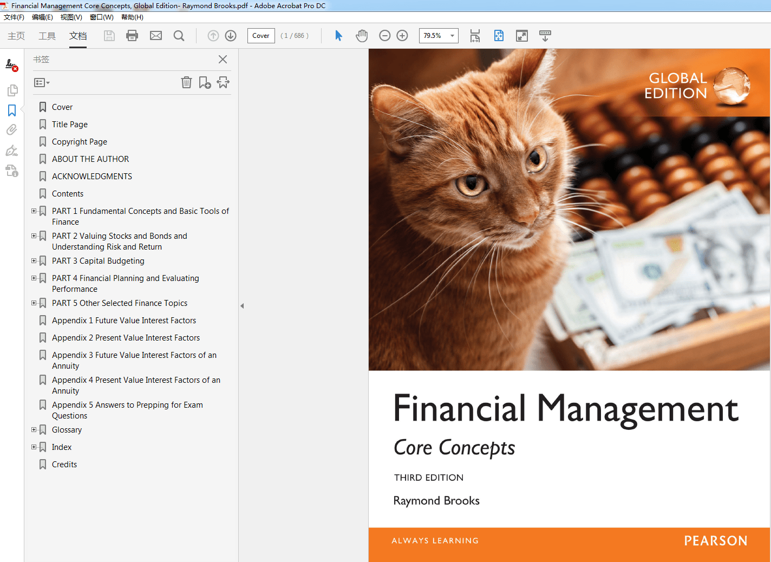Open the Attachments panel

12,129
